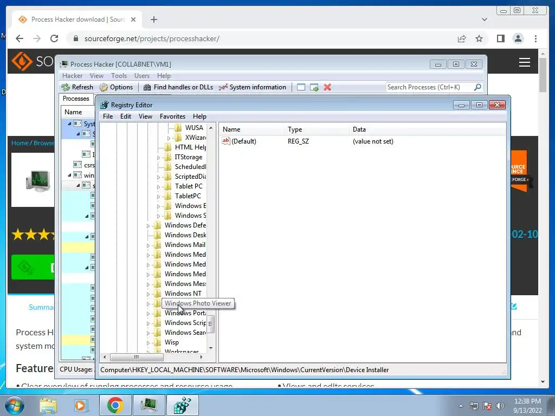Select the Windows Desktop Search folder icon
The height and width of the screenshot is (416, 555).
(x=158, y=235)
